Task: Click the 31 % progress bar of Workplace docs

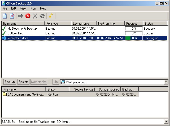Action: (x=134, y=38)
